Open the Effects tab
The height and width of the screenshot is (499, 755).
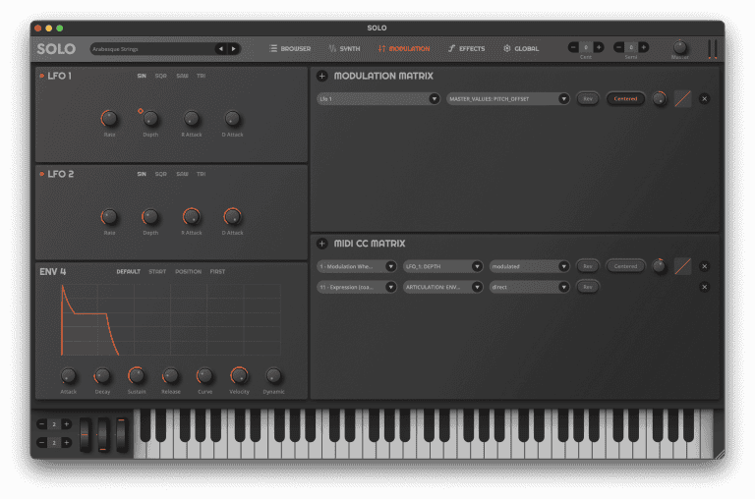click(466, 48)
